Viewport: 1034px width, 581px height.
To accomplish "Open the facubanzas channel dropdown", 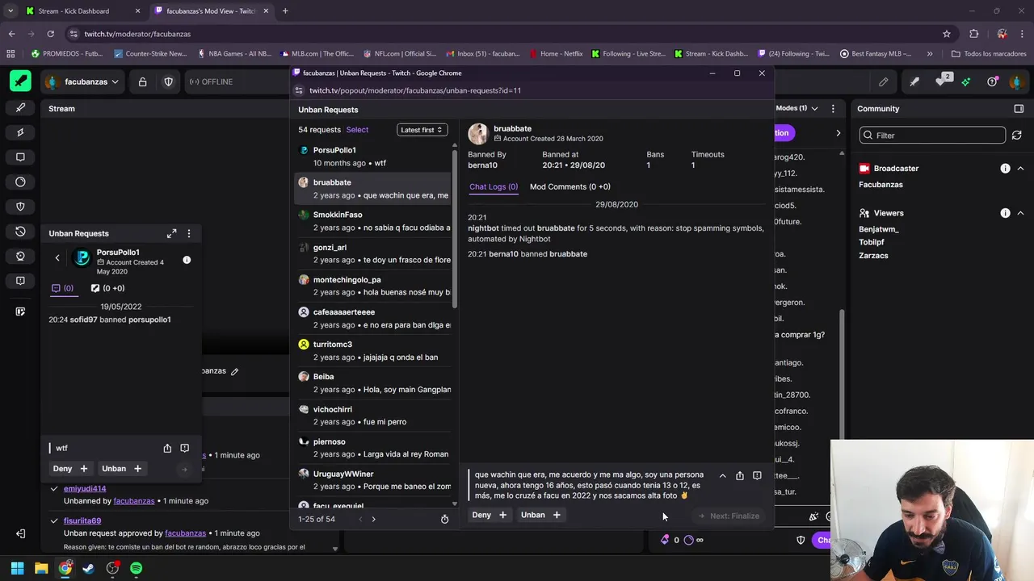I will click(x=82, y=82).
